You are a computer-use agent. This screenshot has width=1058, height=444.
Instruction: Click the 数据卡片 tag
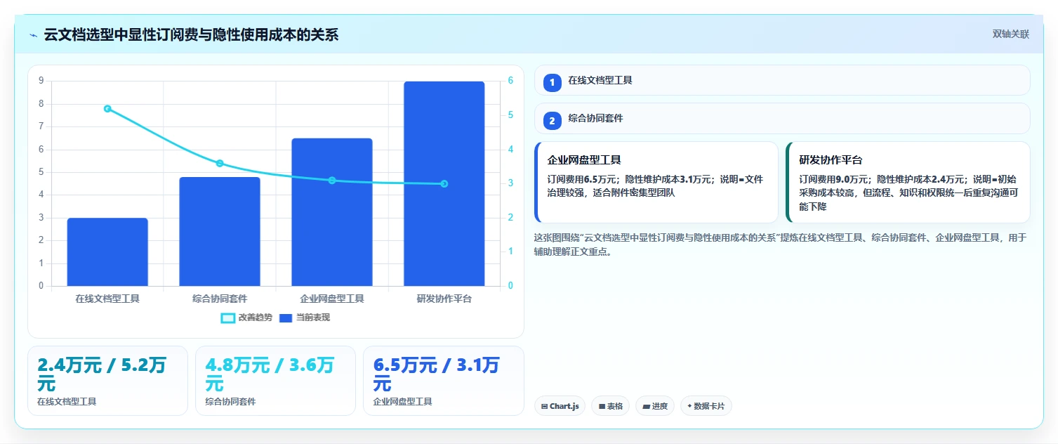click(706, 406)
